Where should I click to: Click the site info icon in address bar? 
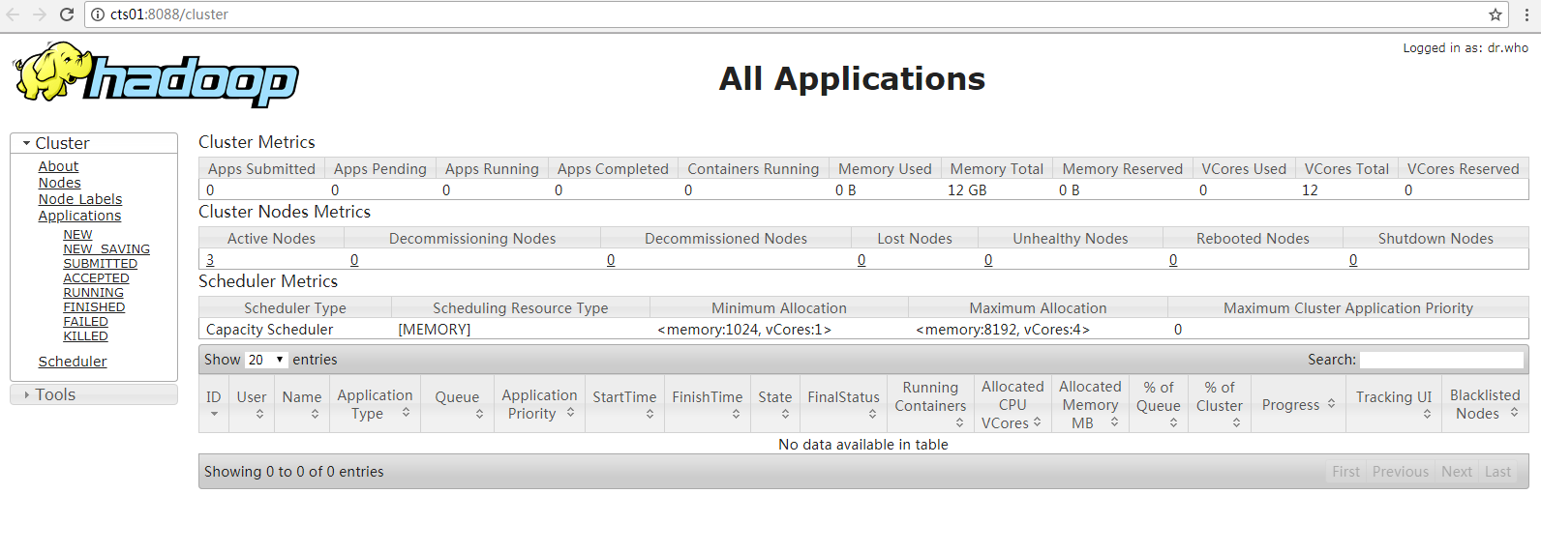point(98,15)
